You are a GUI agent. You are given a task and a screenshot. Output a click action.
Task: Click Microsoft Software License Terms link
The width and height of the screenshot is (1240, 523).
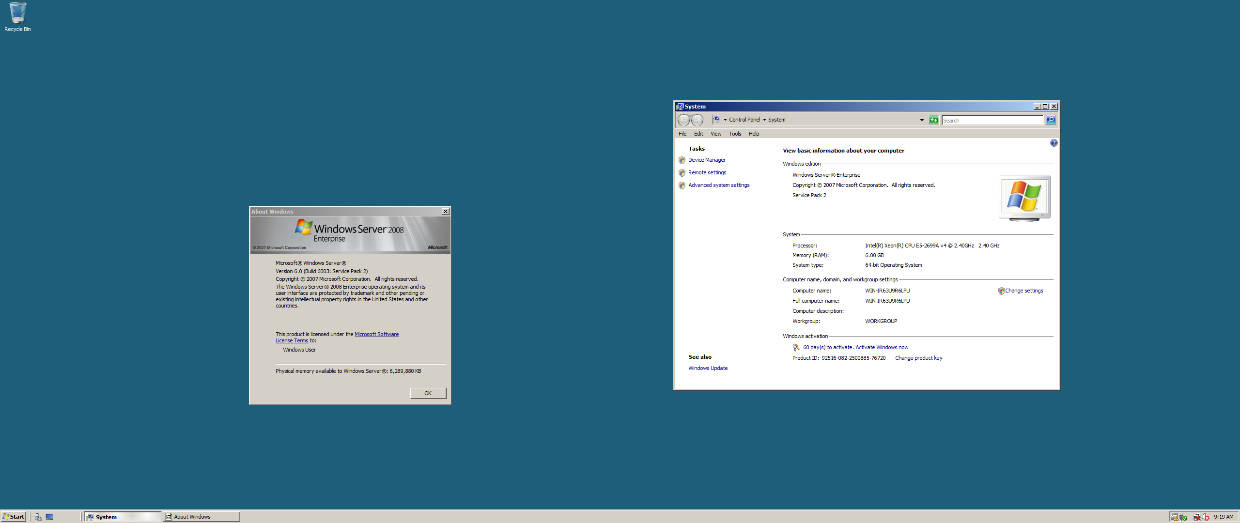click(376, 334)
